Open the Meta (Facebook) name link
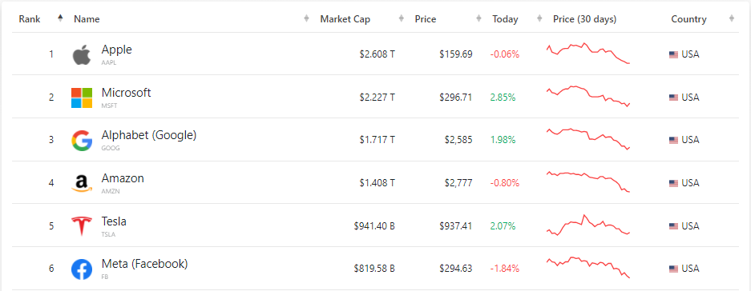Screen dimensions: 751x291 [144, 264]
